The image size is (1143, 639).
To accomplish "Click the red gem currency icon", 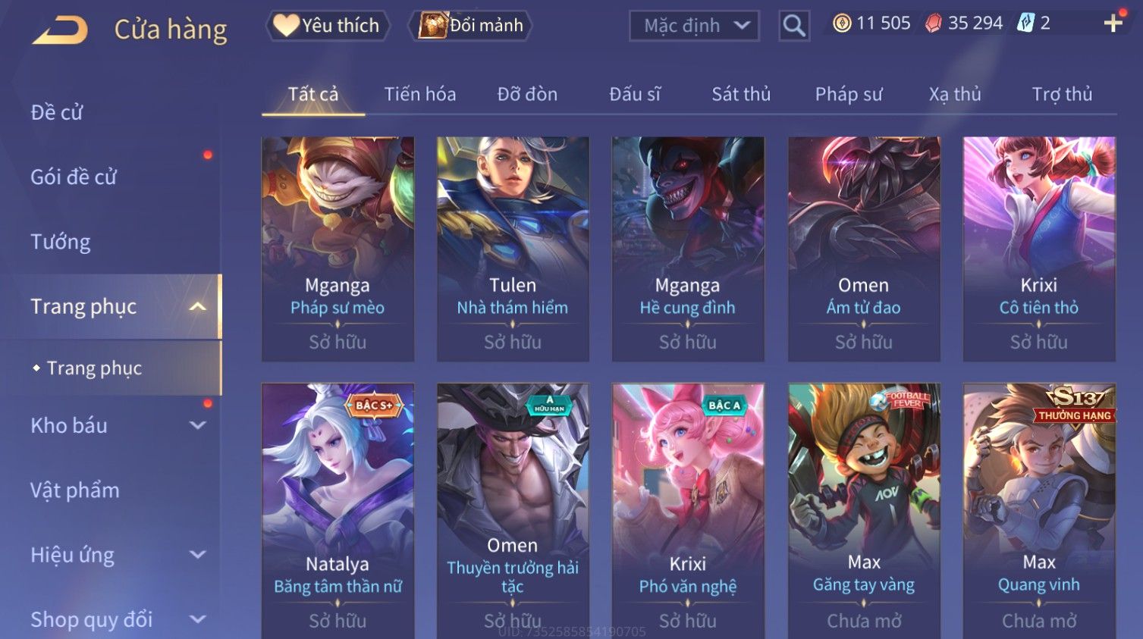I will pos(933,23).
